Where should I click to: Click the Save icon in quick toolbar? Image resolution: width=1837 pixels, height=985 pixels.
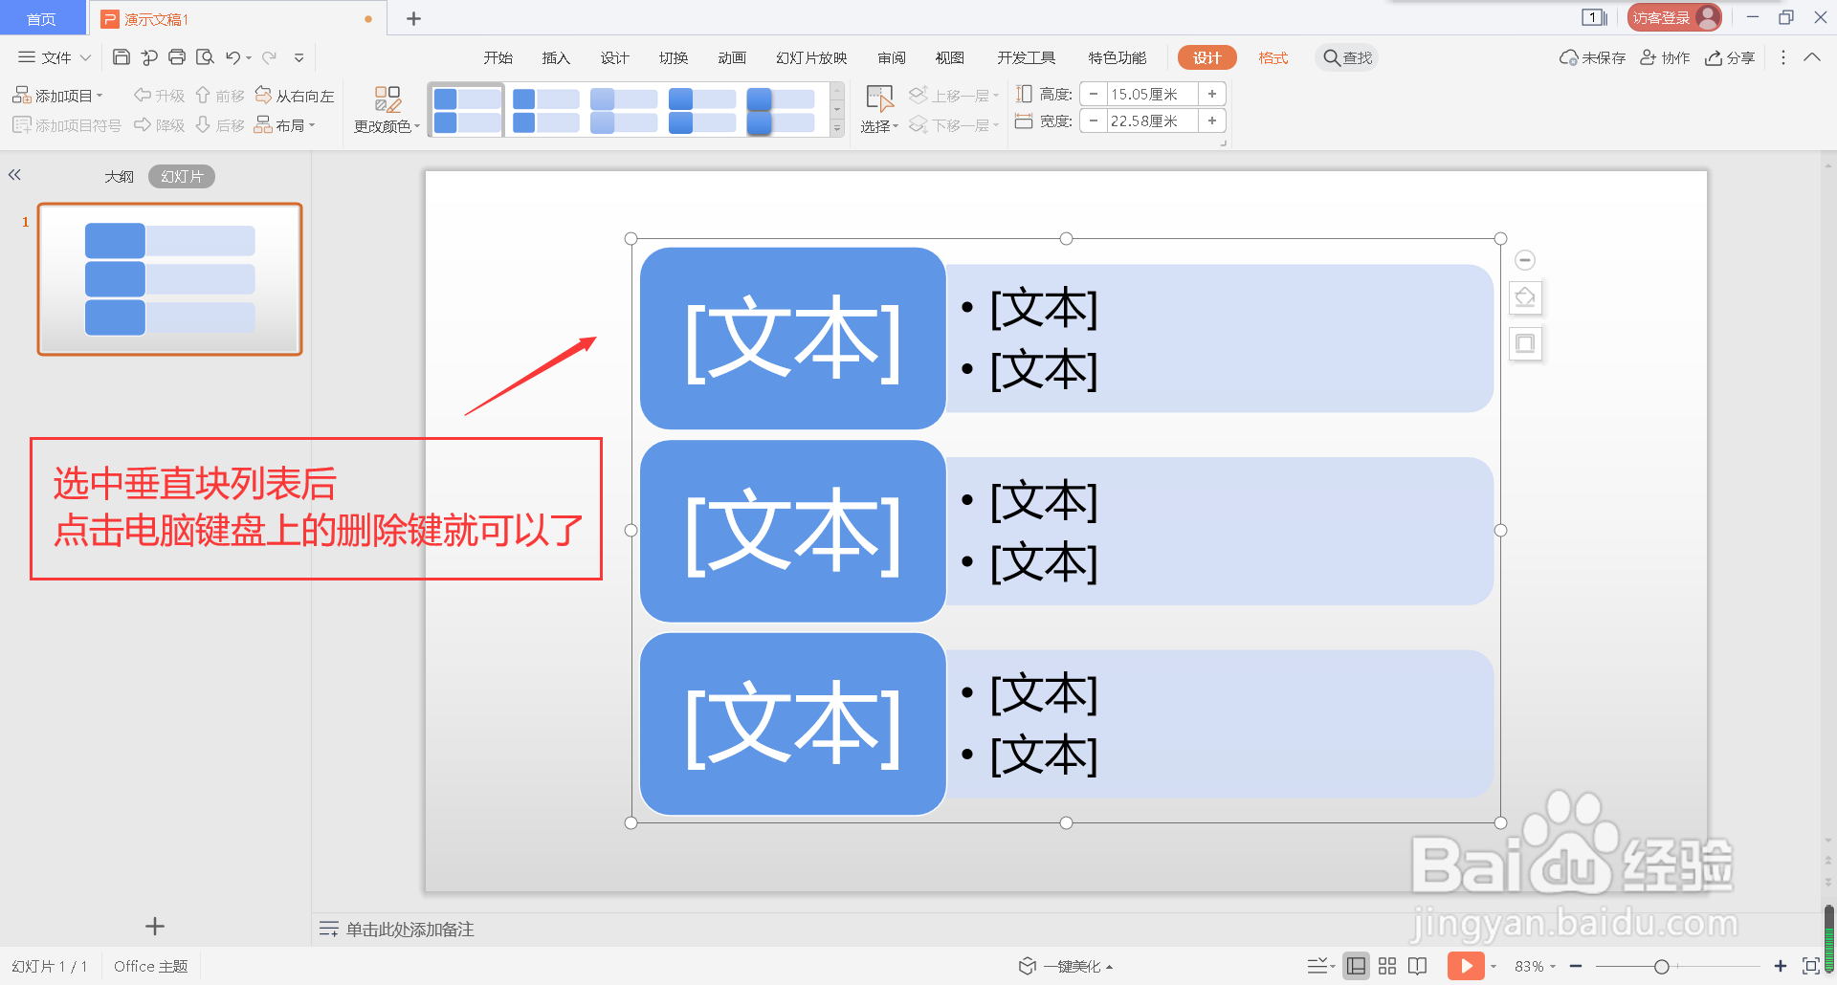[122, 57]
